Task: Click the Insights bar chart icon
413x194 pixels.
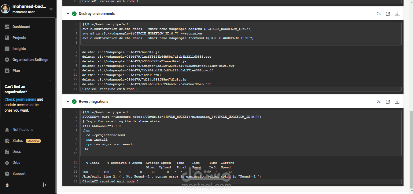Action: point(7,49)
